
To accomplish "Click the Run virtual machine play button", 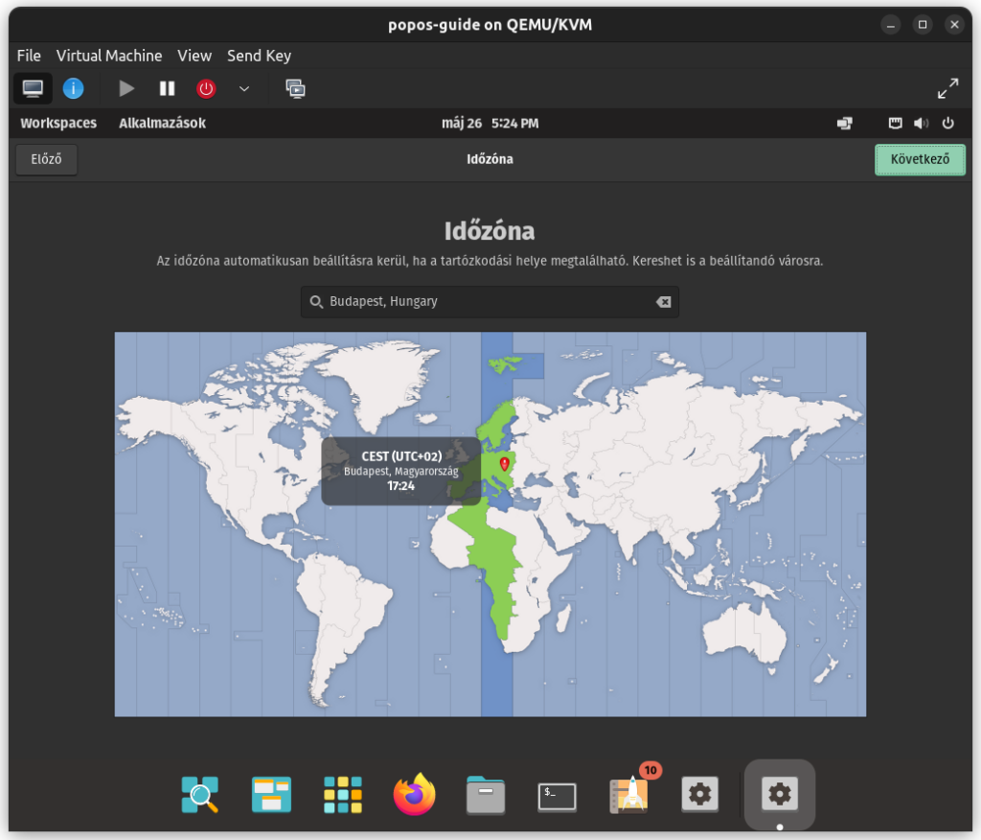I will [x=126, y=88].
